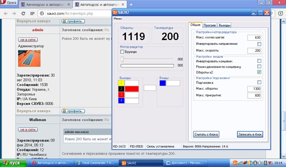Click the gray X tray icon

point(255,162)
